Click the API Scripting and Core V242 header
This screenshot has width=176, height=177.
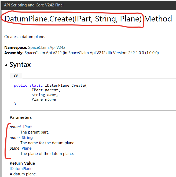pyautogui.click(x=34, y=5)
